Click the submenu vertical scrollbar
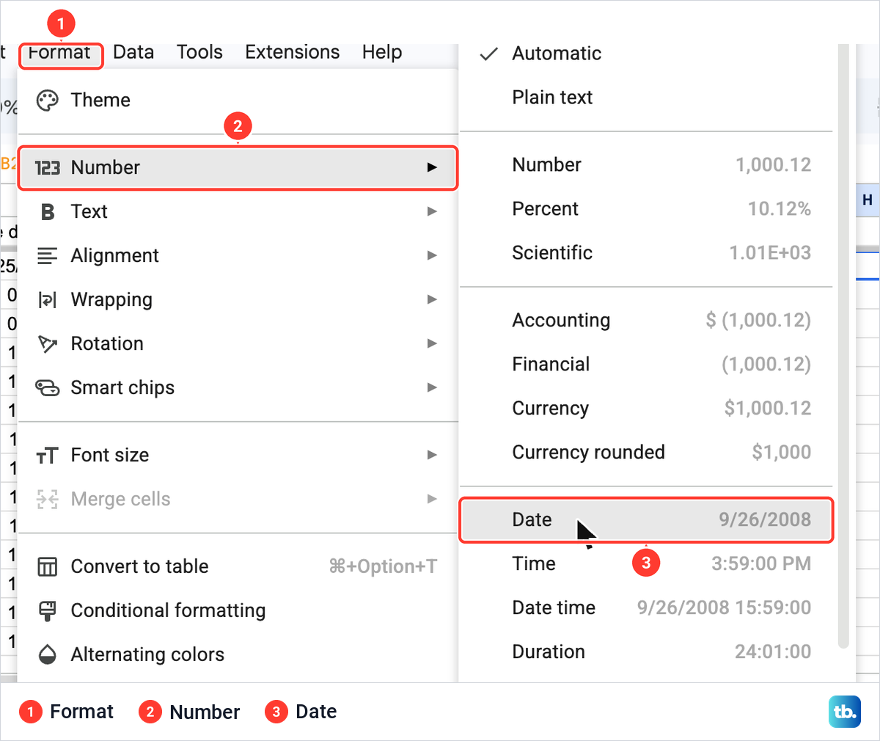 coord(843,345)
